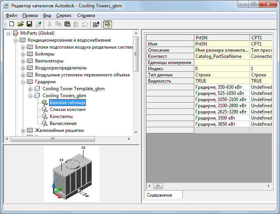
Task: Paste using the clipboard icon
Action: click(67, 24)
